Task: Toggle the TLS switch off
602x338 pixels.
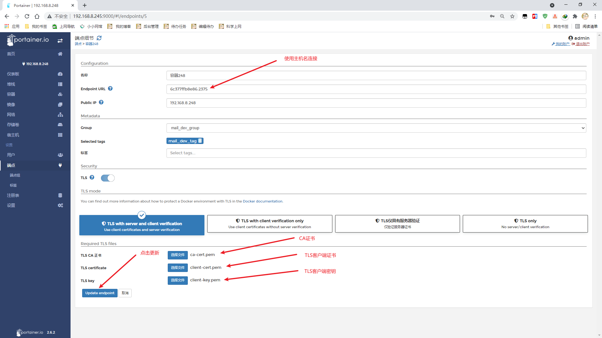Action: click(x=108, y=178)
